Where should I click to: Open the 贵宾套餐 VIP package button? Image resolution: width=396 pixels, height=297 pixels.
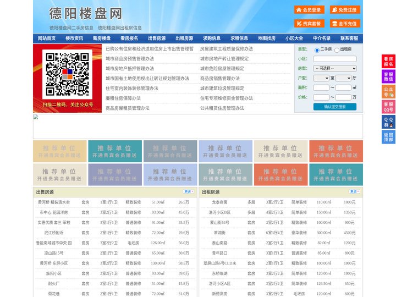[309, 24]
